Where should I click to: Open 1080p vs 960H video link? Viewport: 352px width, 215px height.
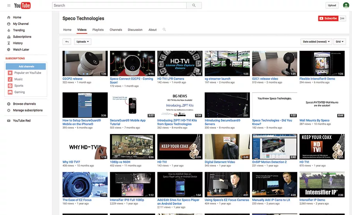click(x=120, y=162)
